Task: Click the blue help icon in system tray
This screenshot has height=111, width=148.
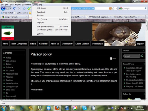Action: click(112, 108)
